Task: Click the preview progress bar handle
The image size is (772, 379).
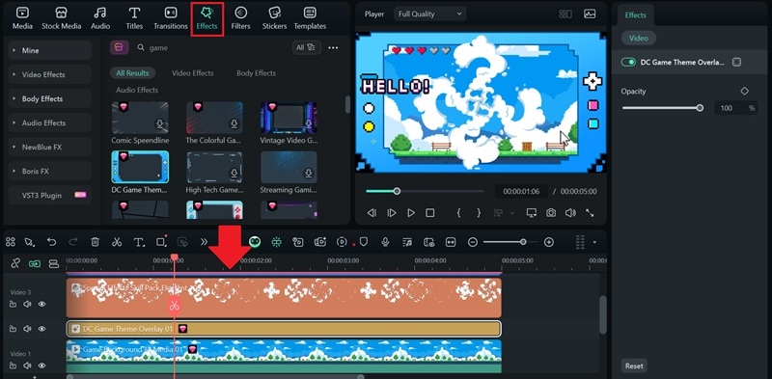Action: 397,191
